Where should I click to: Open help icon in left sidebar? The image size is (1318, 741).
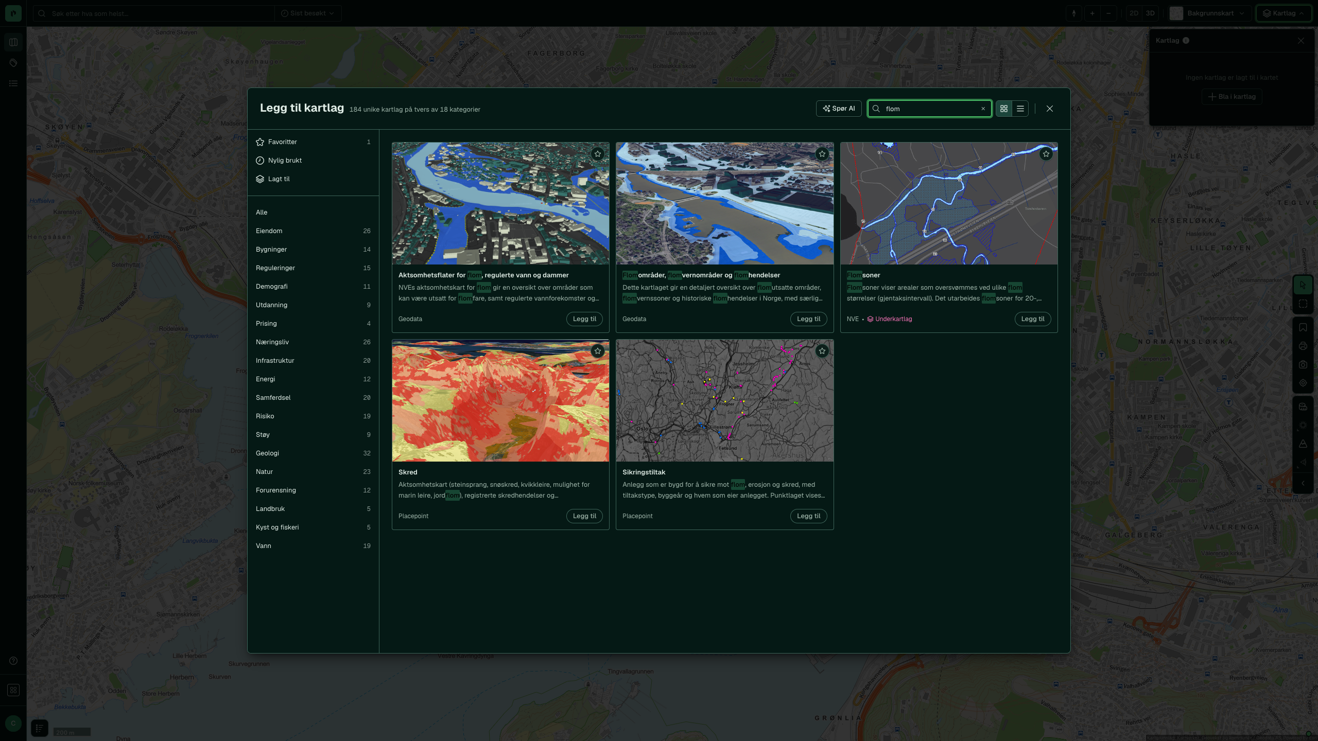coord(13,661)
